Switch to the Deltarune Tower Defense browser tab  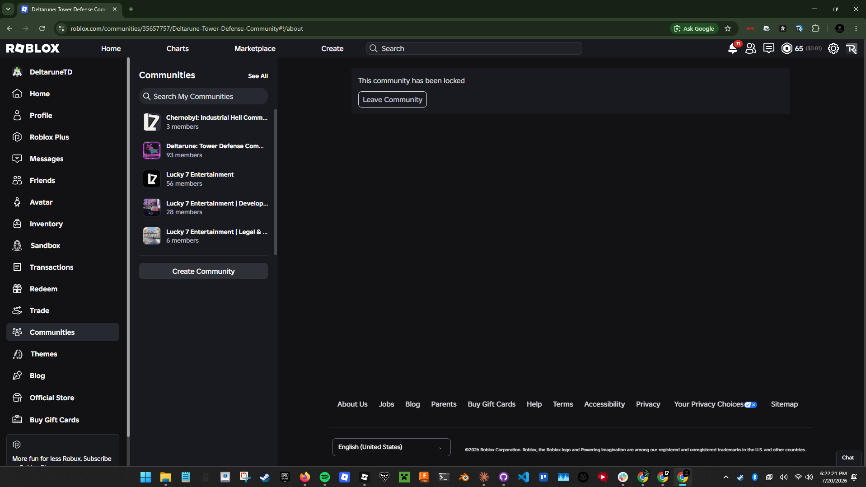pos(69,9)
